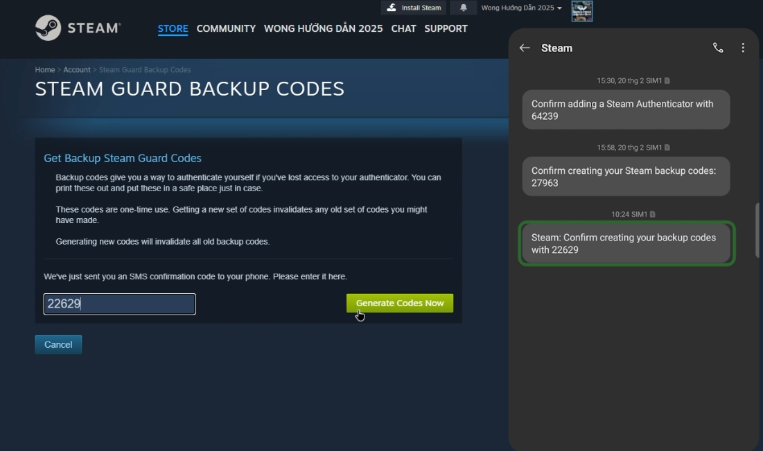Tap the SIM icon next to 10:24 SIM1
The height and width of the screenshot is (451, 763).
tap(653, 214)
